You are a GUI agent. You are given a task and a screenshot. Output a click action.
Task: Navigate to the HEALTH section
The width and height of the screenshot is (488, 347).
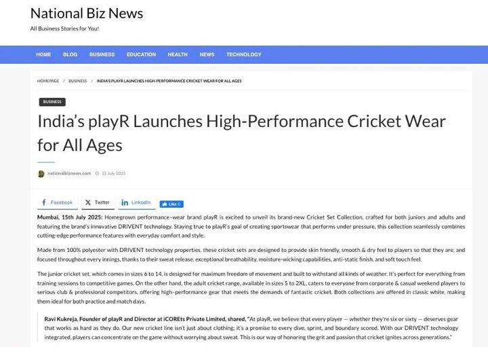[x=178, y=54]
